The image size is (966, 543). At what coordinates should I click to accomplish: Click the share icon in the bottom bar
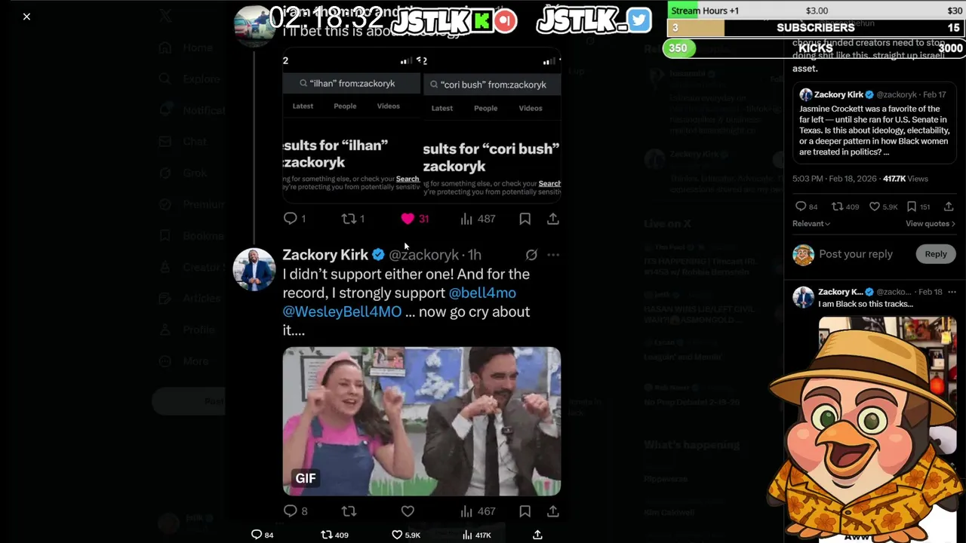pos(537,535)
